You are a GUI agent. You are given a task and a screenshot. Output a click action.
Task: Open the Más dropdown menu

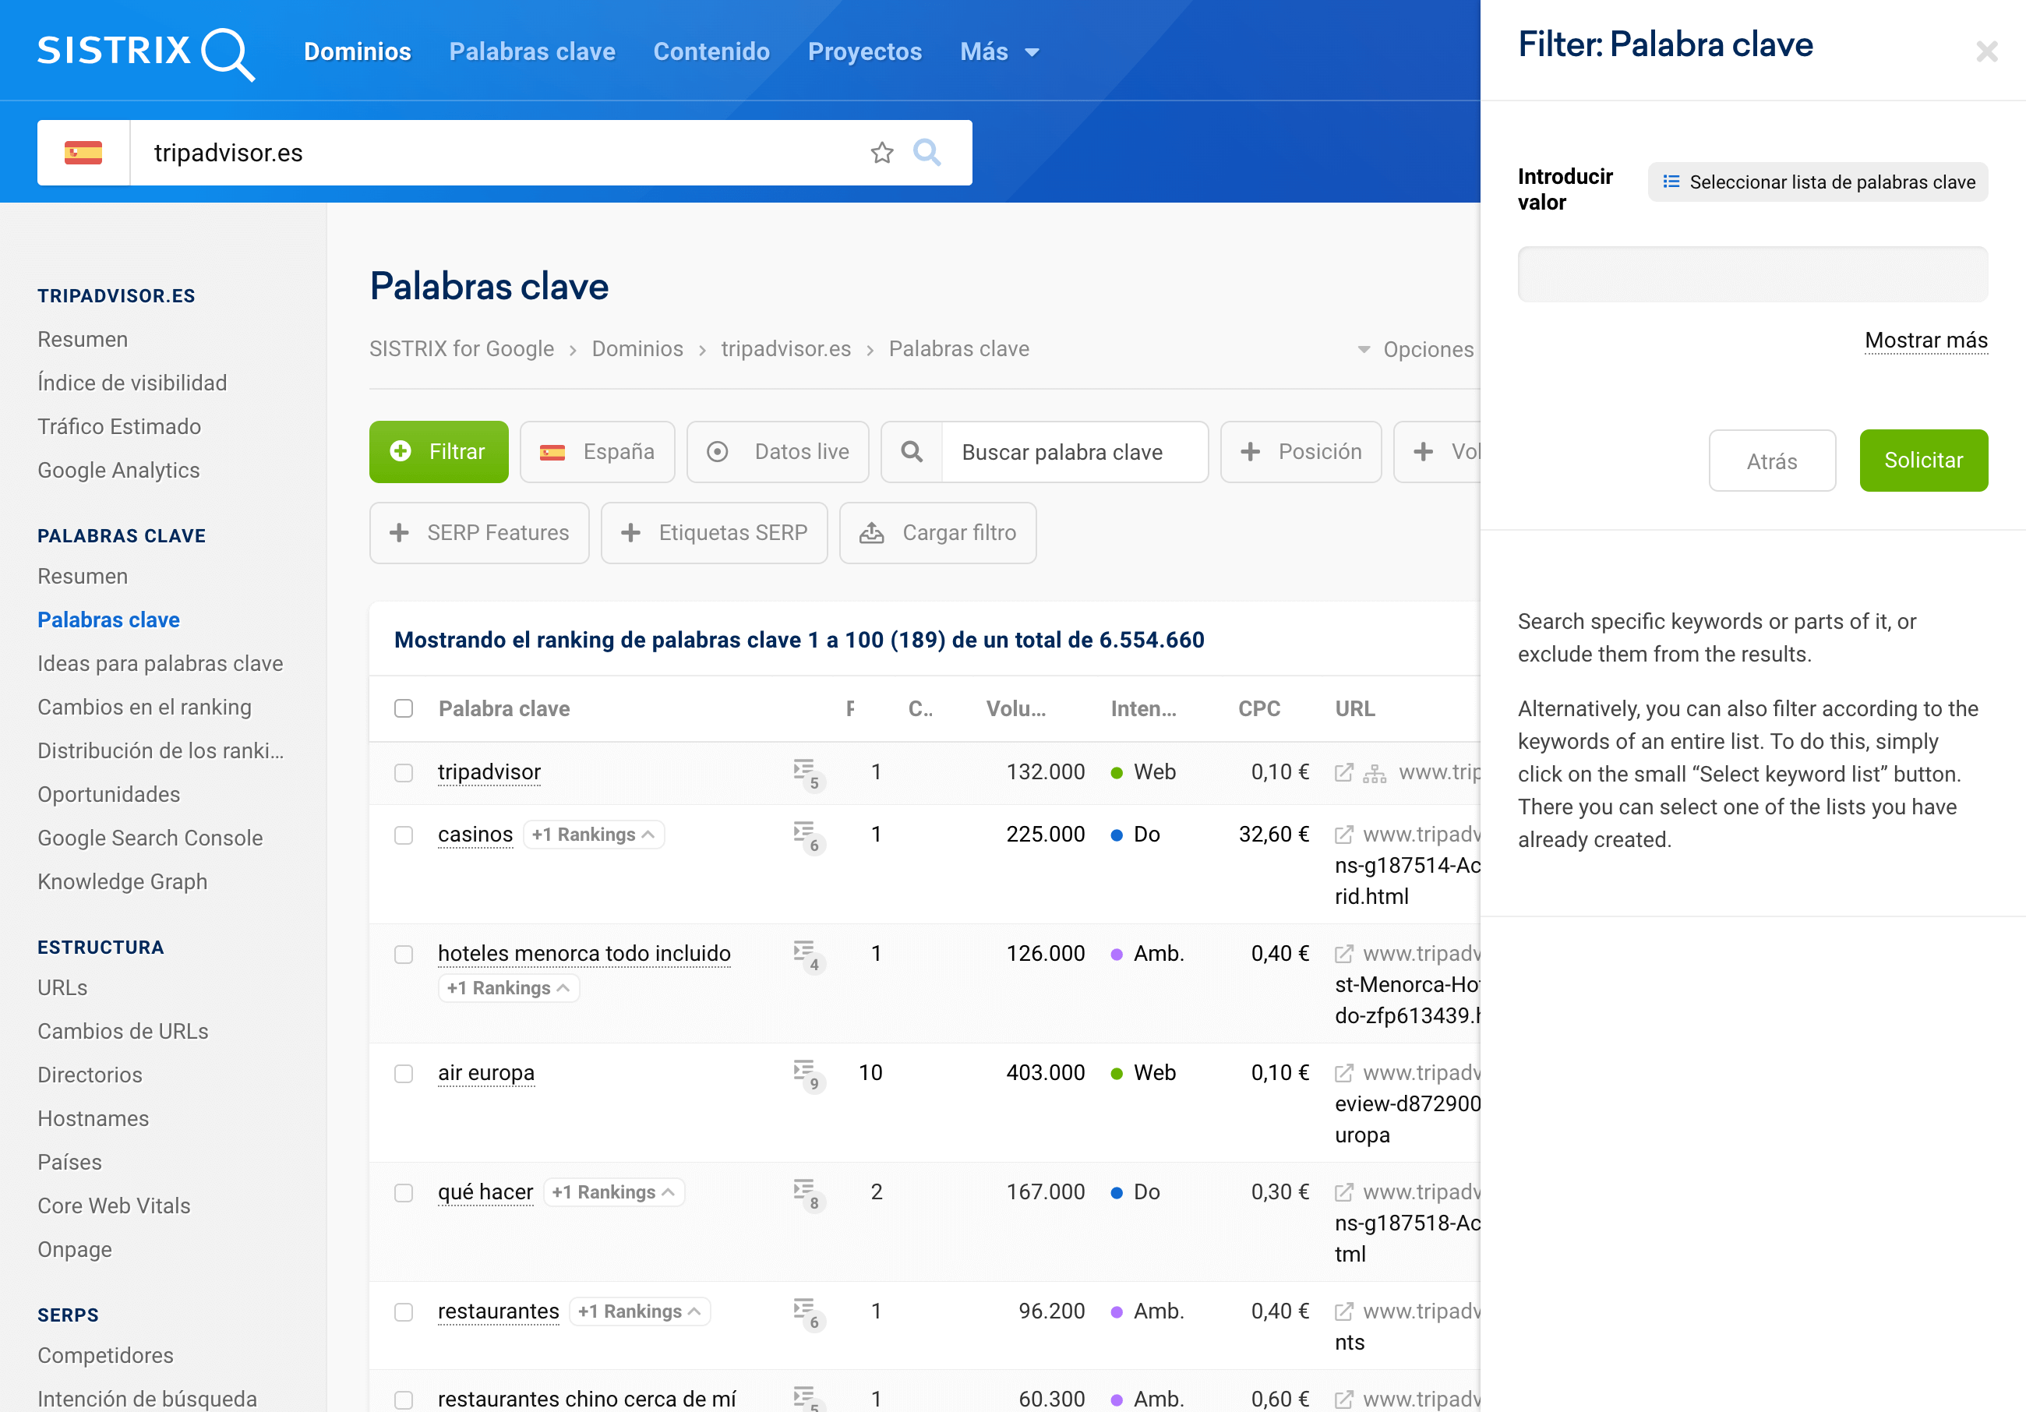click(x=998, y=51)
